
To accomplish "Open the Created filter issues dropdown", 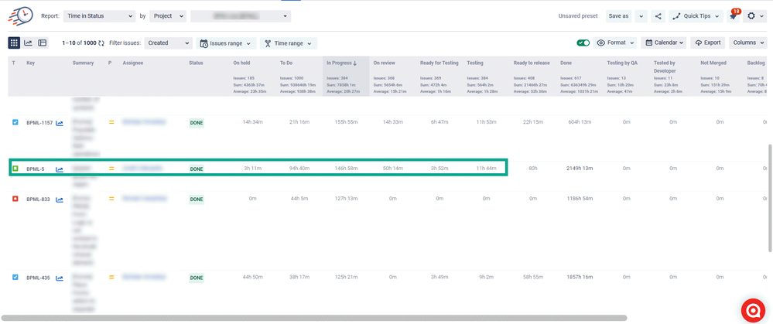I will pyautogui.click(x=168, y=43).
